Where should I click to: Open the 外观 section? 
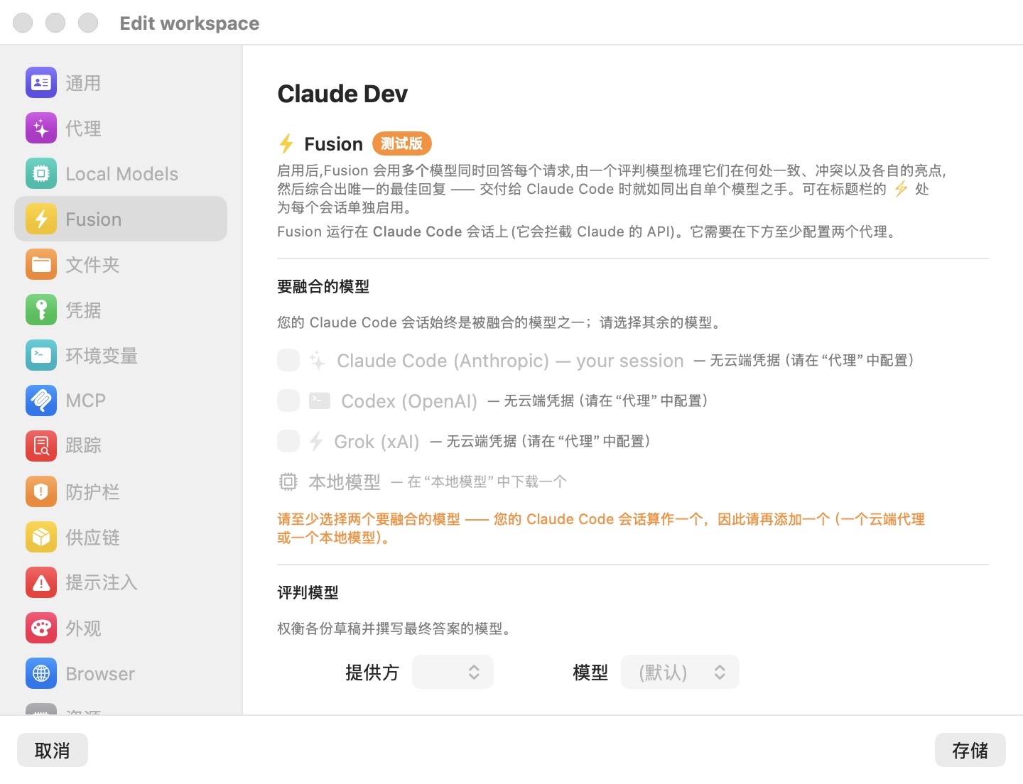click(121, 628)
